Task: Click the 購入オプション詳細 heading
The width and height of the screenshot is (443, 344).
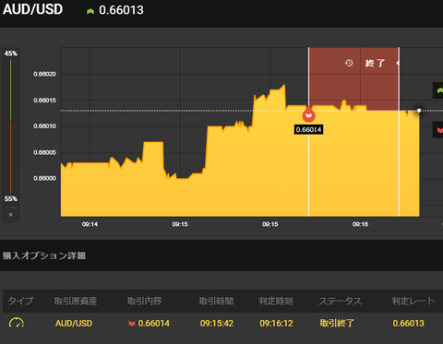Action: coord(44,255)
